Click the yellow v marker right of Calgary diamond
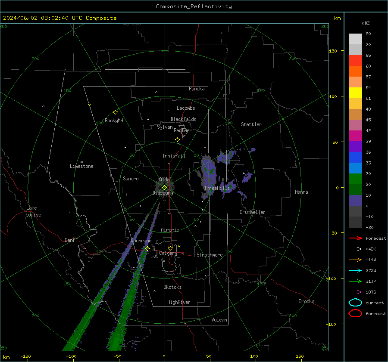Viewport: 388px width, 362px height. [x=179, y=246]
